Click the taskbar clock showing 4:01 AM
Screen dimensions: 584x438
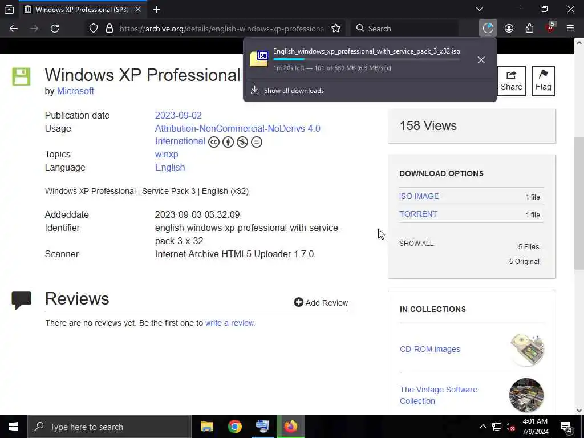(535, 427)
